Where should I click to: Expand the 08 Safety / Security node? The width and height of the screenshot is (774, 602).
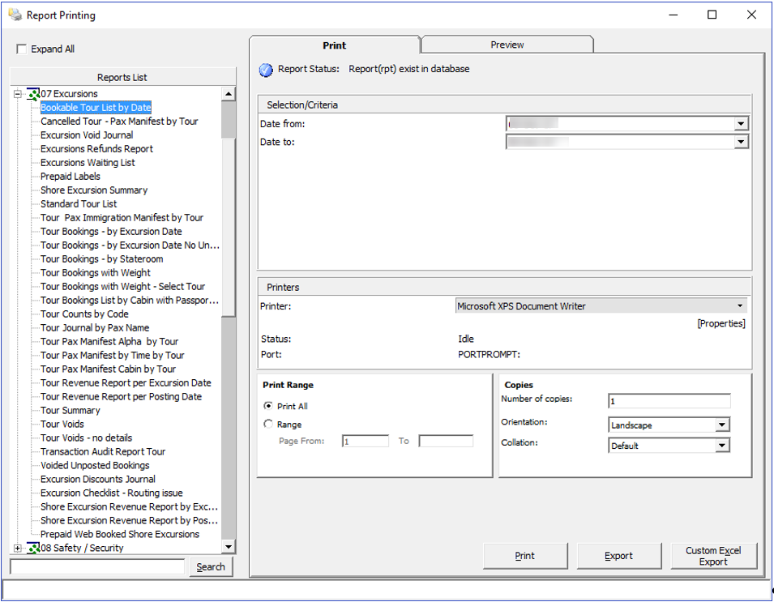click(x=17, y=548)
